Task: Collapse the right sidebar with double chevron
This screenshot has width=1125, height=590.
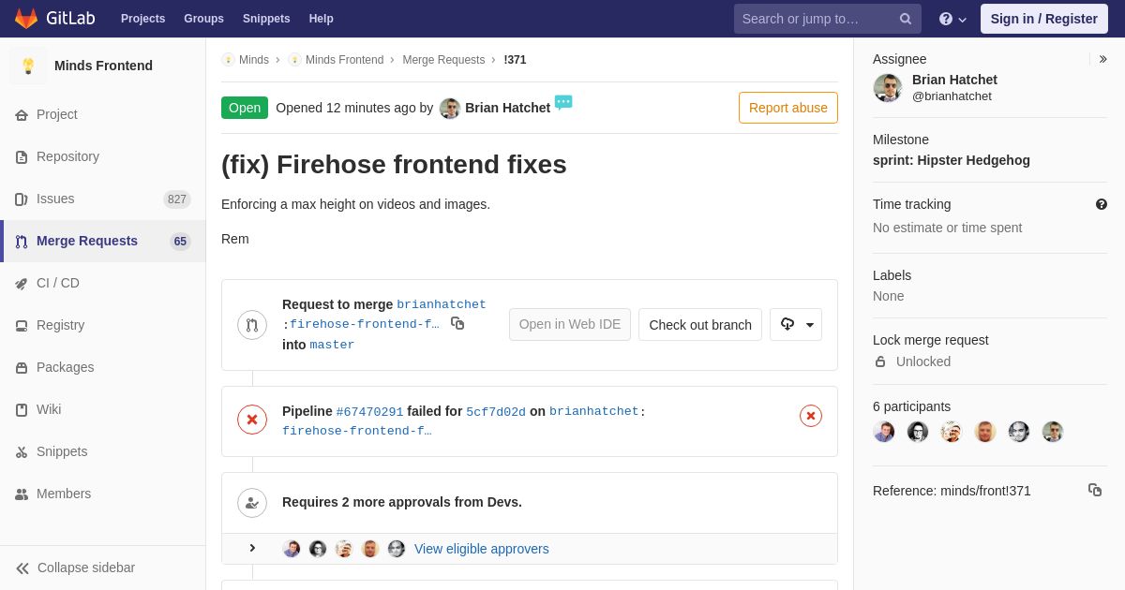Action: (1102, 59)
